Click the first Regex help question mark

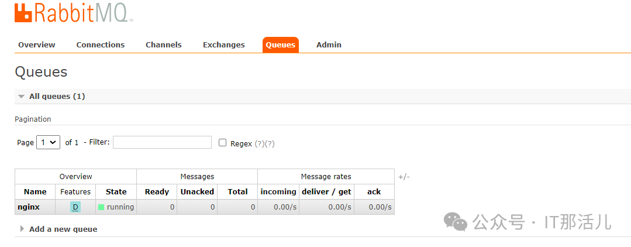click(x=258, y=143)
